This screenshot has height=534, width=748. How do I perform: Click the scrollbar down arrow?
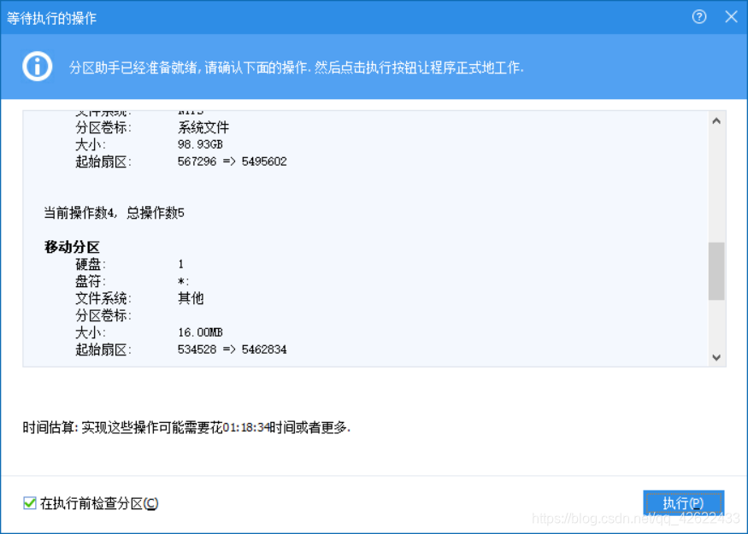coord(716,357)
